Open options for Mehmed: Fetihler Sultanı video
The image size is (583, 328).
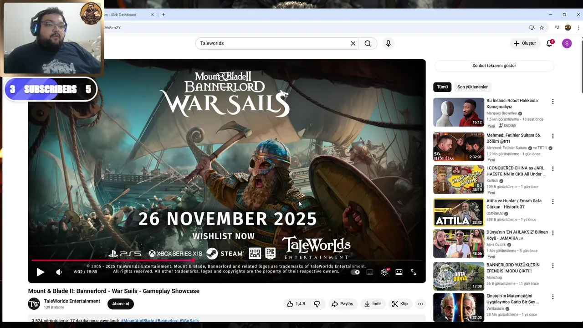tap(553, 136)
